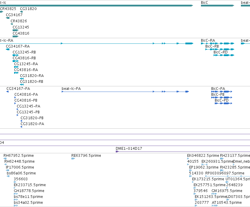Screen dimensions: 250x207
Task: Select the CG34167 gene label
Action: pyautogui.click(x=14, y=15)
